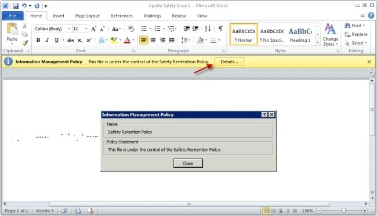Viewport: 377px width, 216px height.
Task: Click the Details... button in policy bar
Action: 229,62
